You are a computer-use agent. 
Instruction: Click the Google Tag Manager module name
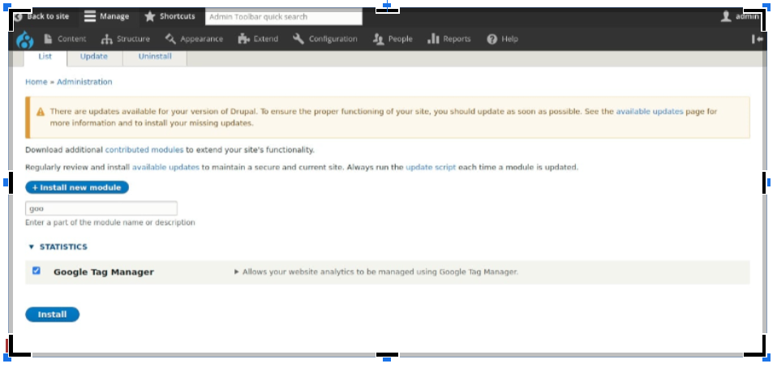104,272
